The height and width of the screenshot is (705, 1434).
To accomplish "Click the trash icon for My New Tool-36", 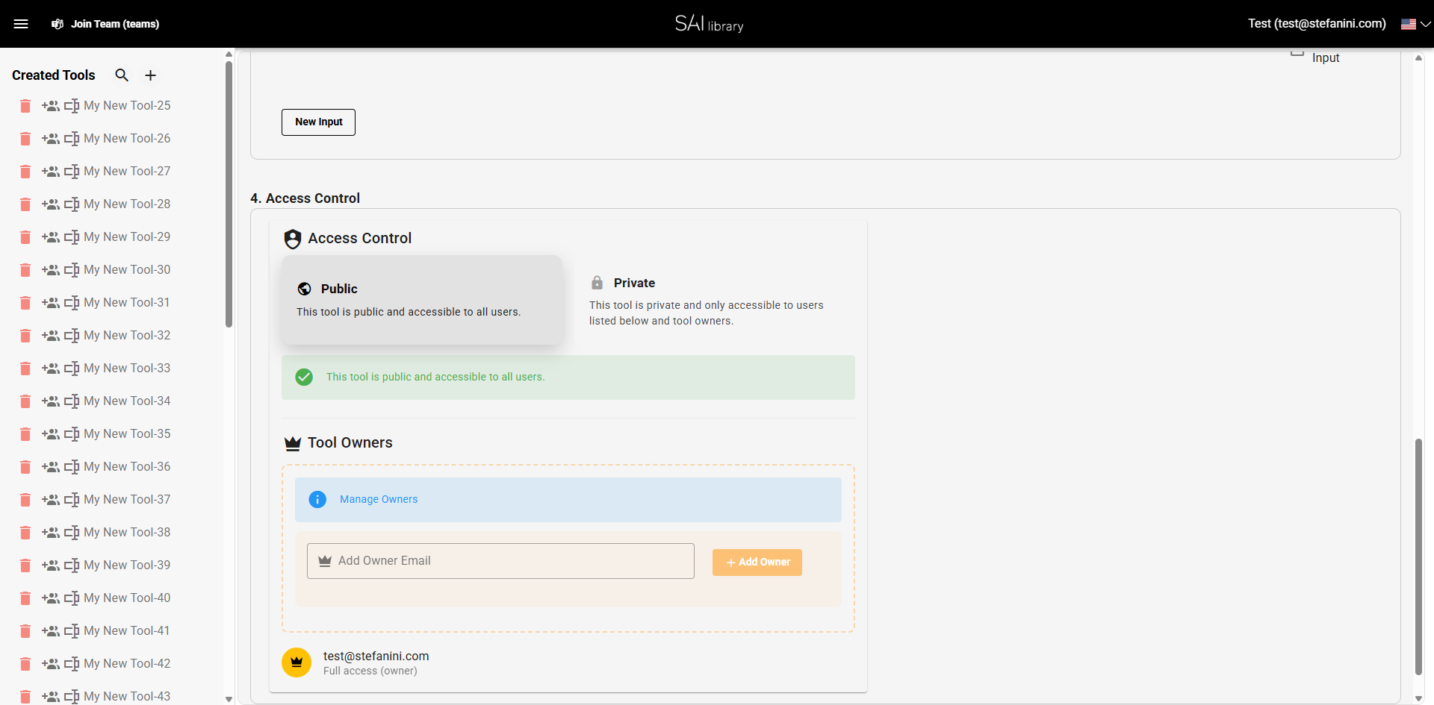I will tap(25, 467).
